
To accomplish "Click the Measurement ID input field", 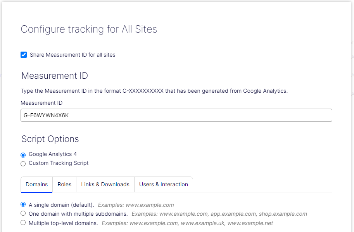I will click(x=176, y=115).
